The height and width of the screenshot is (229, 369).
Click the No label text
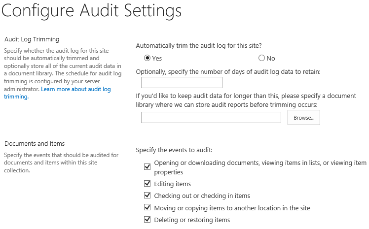pyautogui.click(x=271, y=58)
